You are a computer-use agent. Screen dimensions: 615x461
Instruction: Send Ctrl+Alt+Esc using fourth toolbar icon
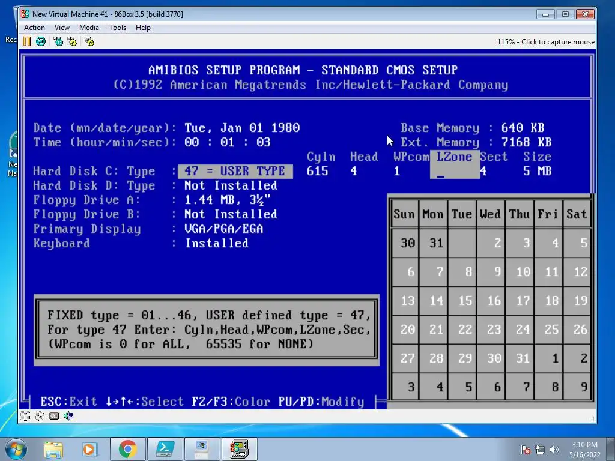pos(72,41)
